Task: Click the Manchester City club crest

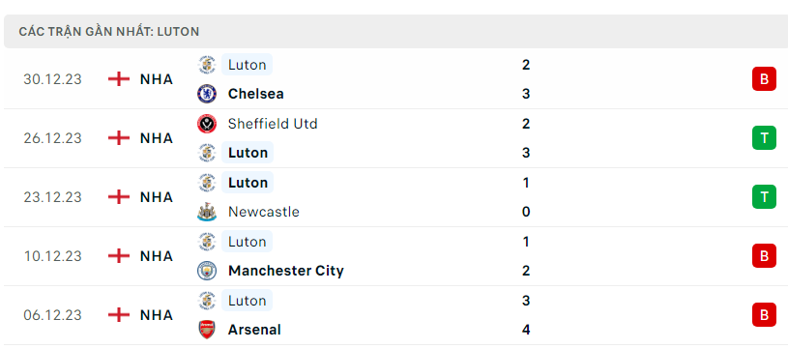Action: 207,271
